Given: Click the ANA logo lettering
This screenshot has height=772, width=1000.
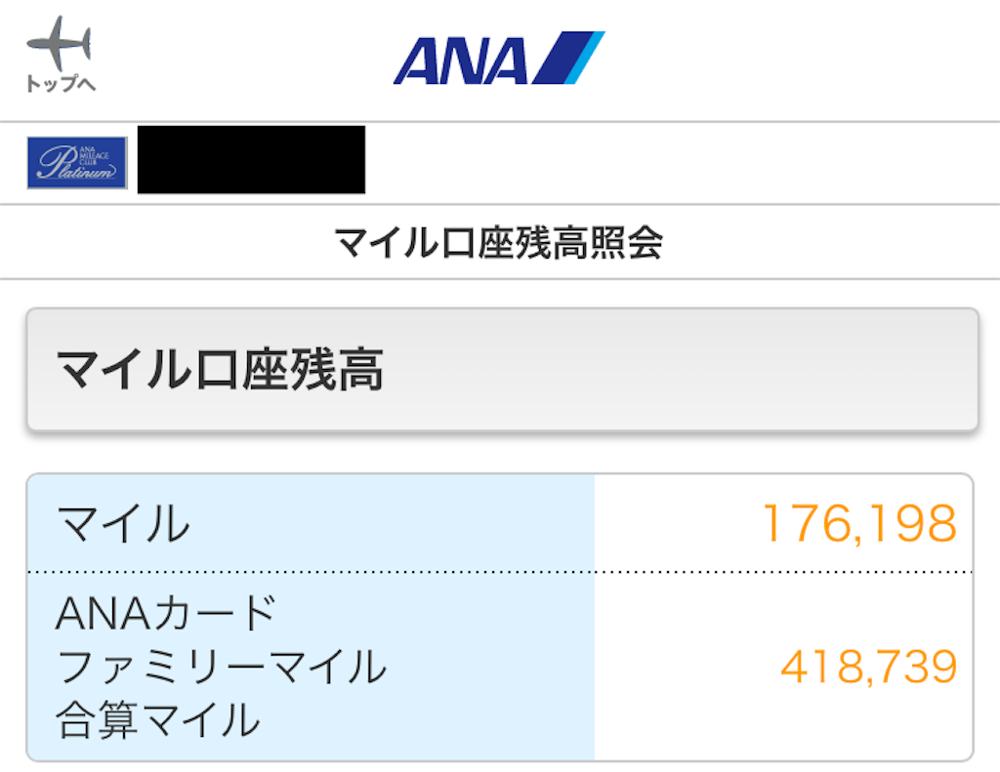Looking at the screenshot, I should click(x=459, y=61).
